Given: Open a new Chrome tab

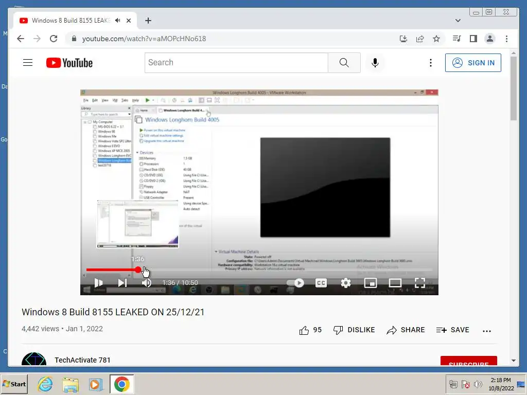Looking at the screenshot, I should point(148,21).
